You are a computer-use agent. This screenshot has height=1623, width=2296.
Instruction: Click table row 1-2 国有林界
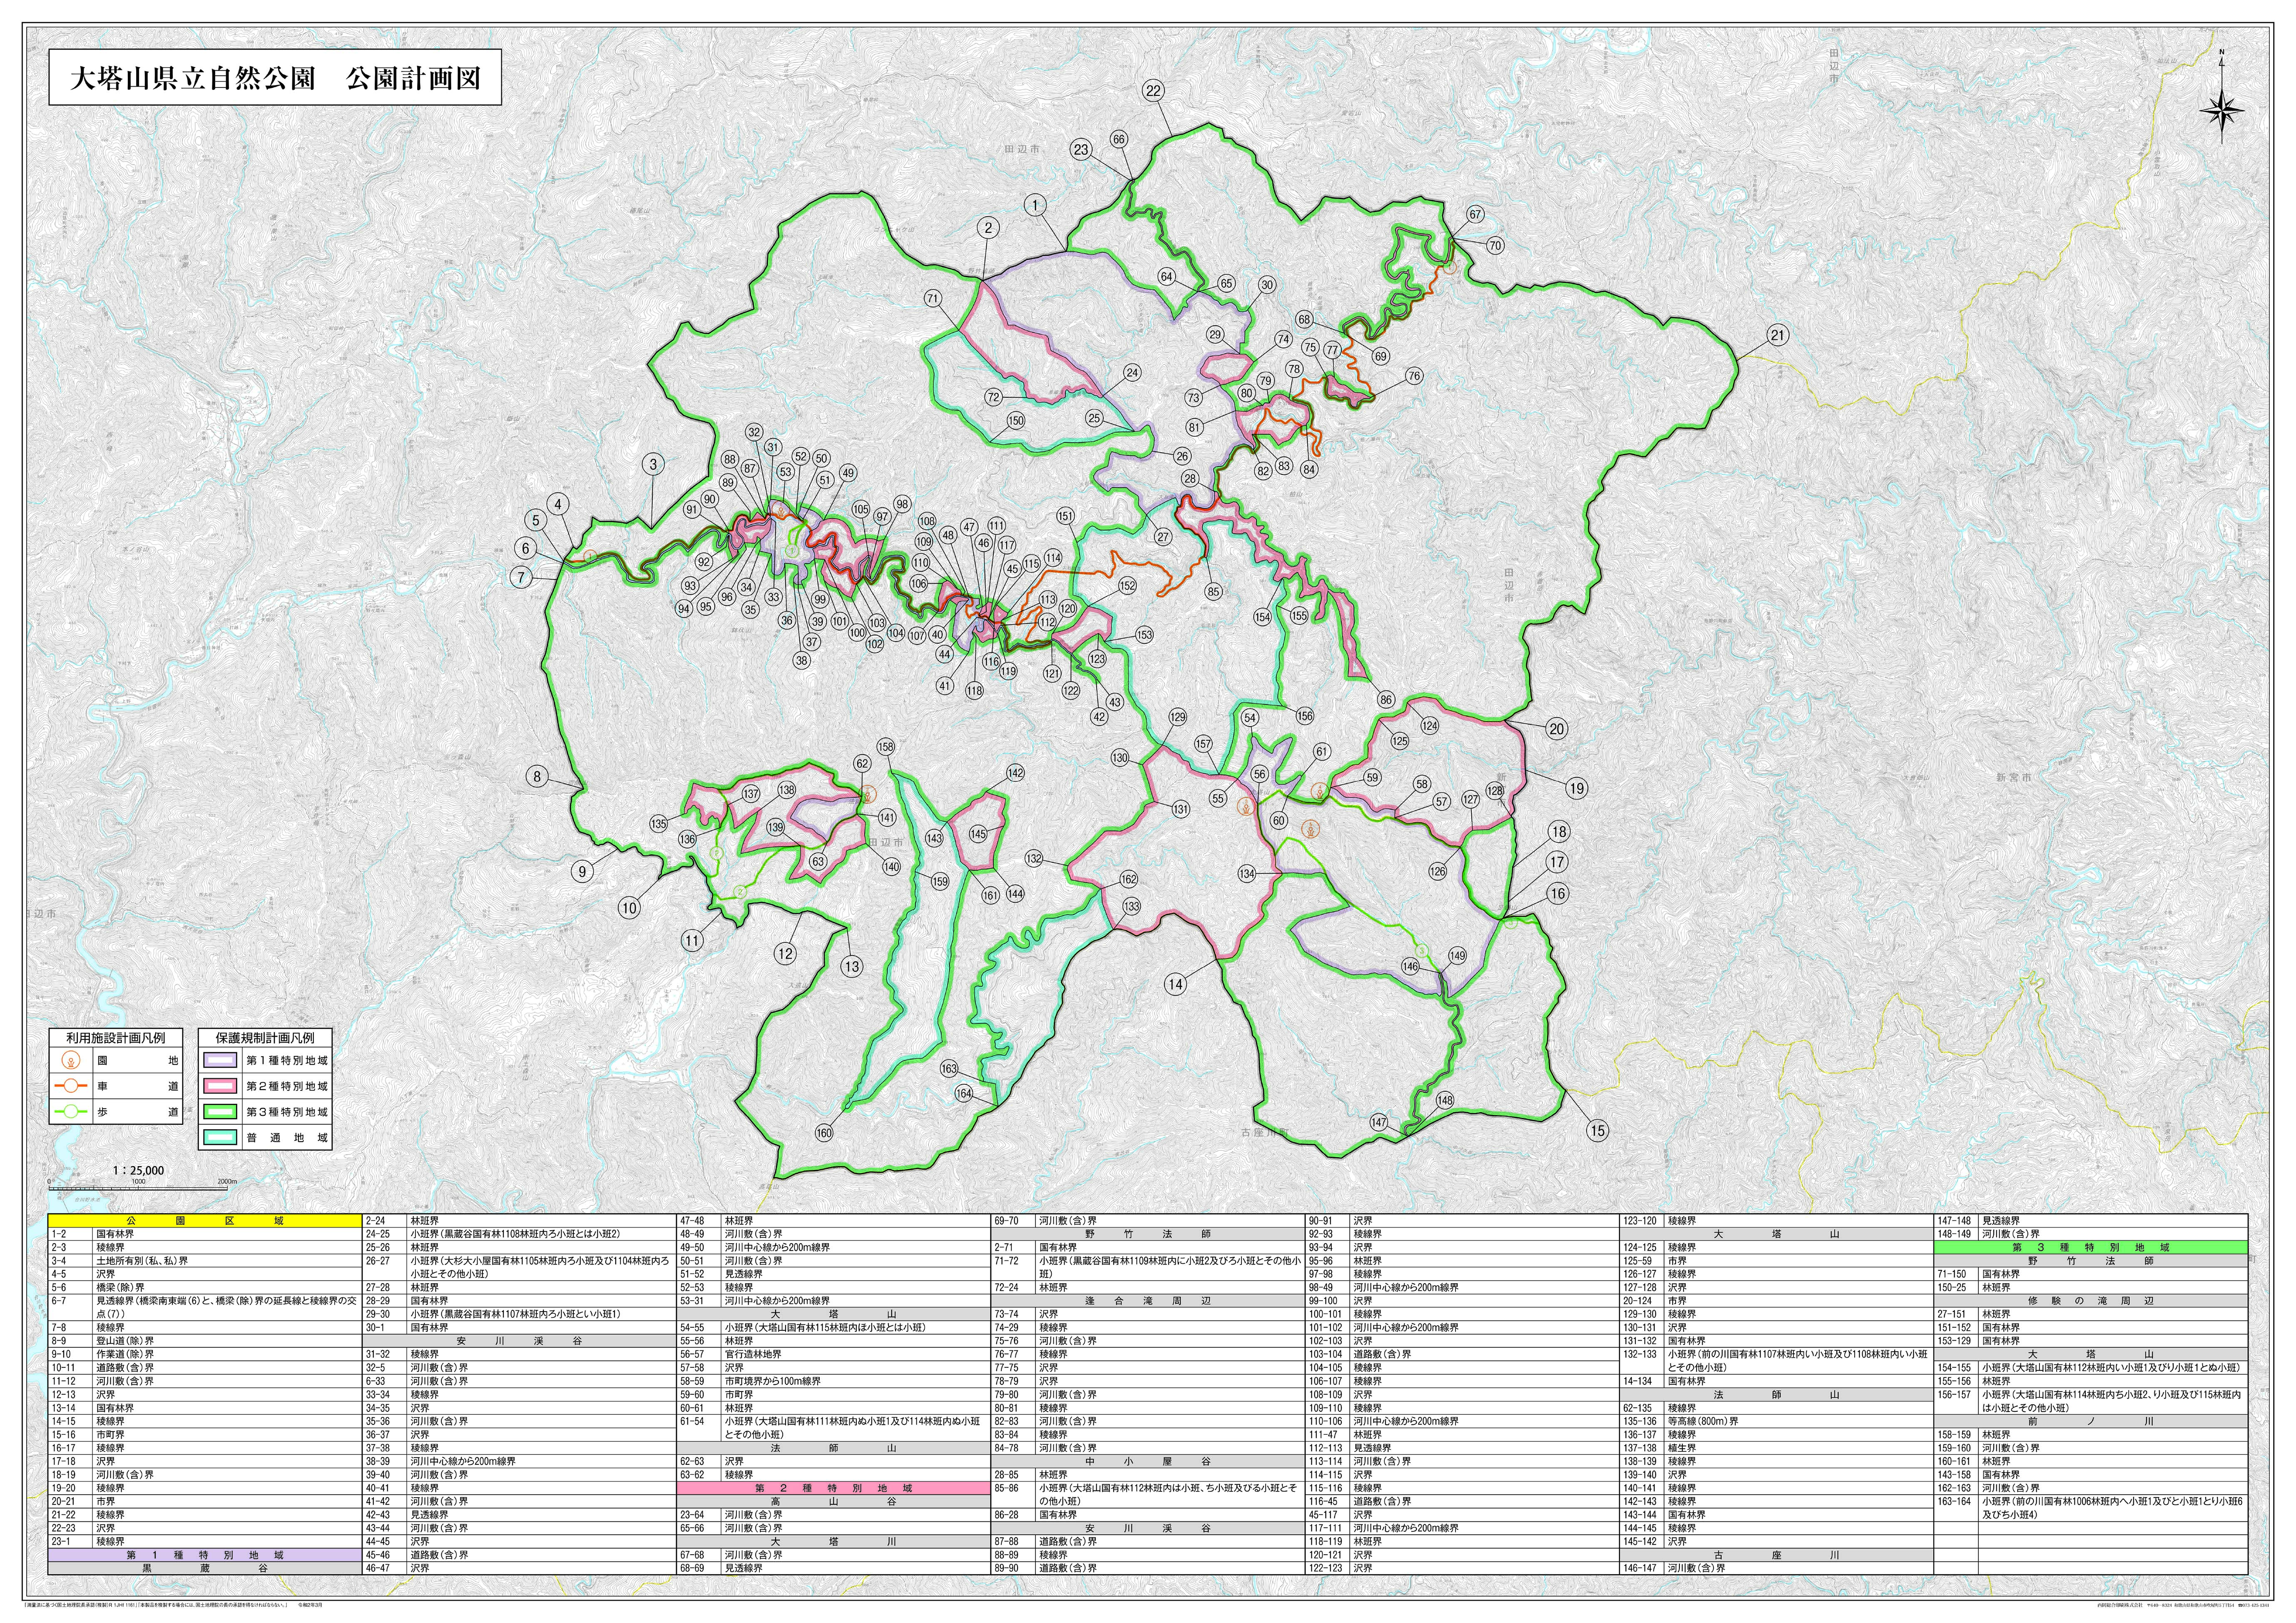(204, 1235)
